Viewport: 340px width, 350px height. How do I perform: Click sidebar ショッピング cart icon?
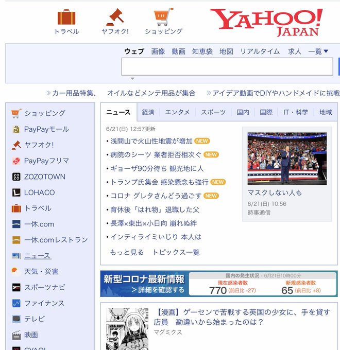(x=16, y=113)
